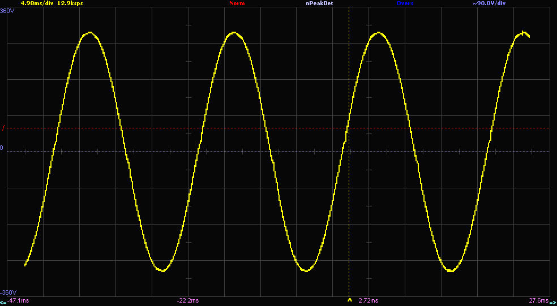Click the -47.1ms start time label
This screenshot has width=557, height=306.
(x=18, y=301)
